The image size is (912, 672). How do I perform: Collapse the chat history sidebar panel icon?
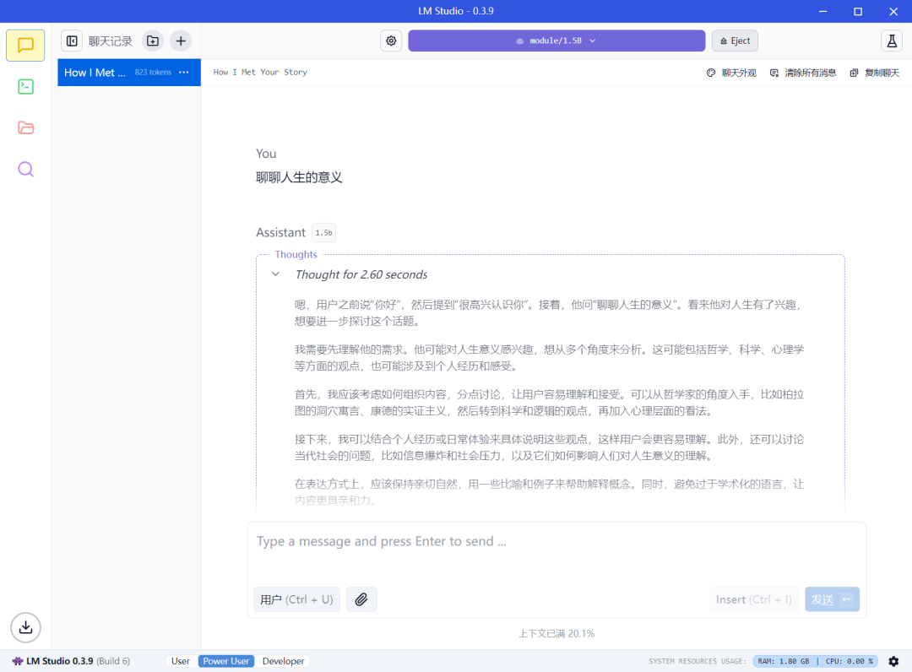point(72,41)
